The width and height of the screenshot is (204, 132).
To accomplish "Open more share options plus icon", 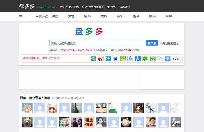I will pyautogui.click(x=167, y=59).
